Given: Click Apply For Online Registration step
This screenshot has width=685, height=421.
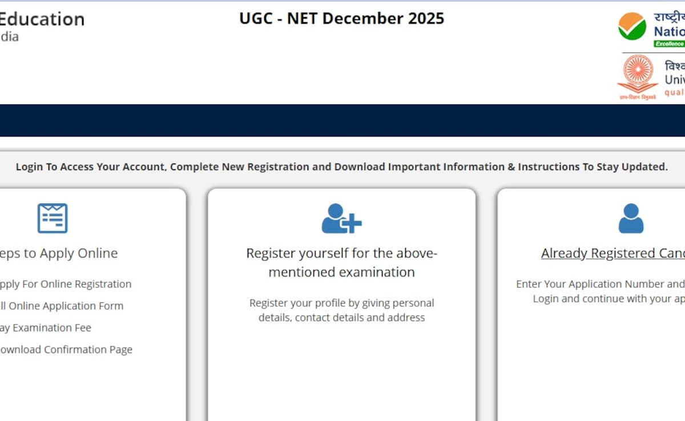Looking at the screenshot, I should (66, 284).
